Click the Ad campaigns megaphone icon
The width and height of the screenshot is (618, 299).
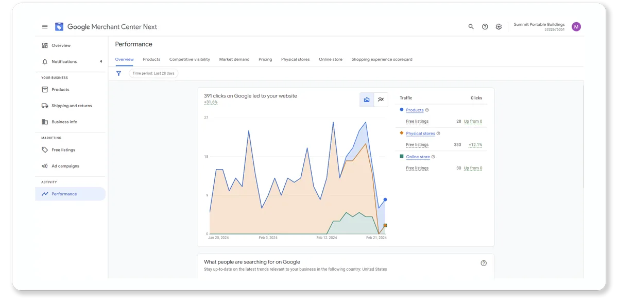[45, 166]
